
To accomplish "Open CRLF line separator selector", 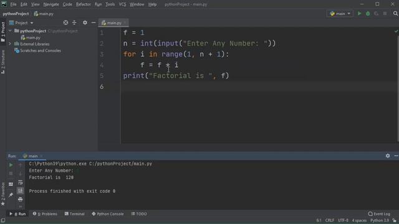I will [x=330, y=220].
